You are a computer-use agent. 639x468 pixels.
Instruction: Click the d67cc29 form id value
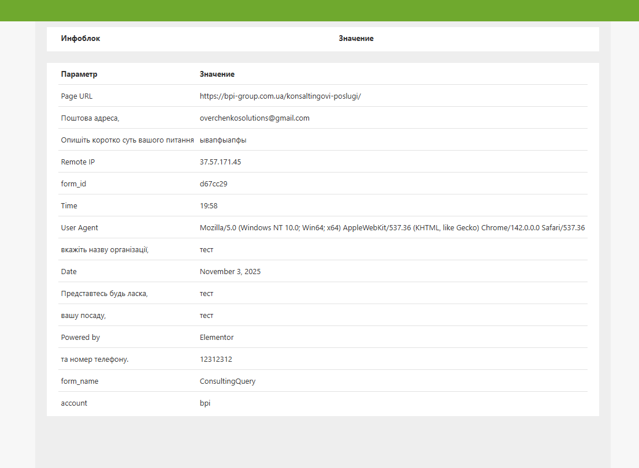[x=213, y=184]
